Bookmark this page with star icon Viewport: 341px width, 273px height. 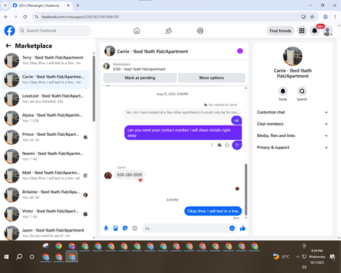312,16
